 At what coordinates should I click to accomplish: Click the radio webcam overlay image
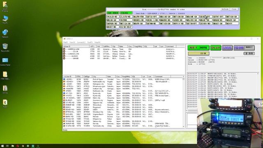230,123
